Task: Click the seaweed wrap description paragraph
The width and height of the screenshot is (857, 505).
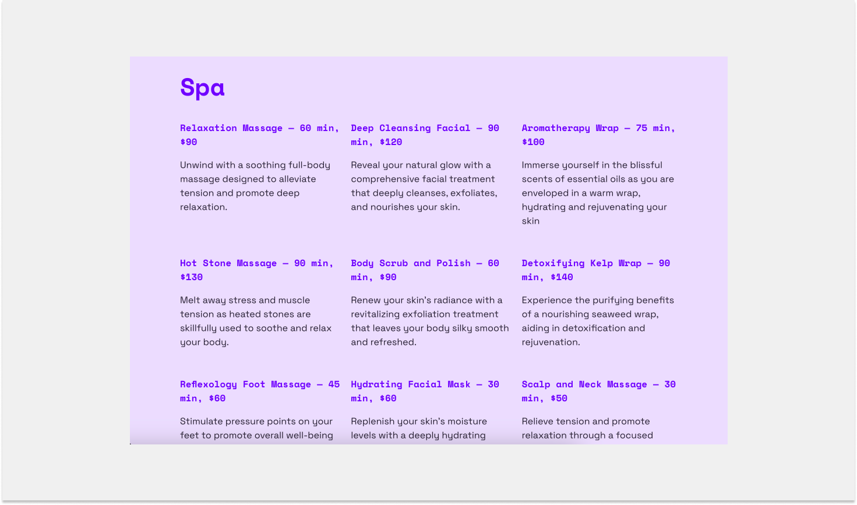Action: pos(598,321)
